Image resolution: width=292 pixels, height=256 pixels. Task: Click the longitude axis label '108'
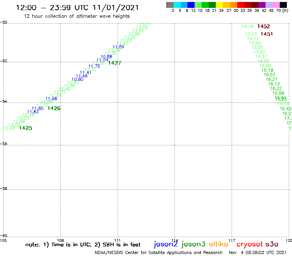60,240
